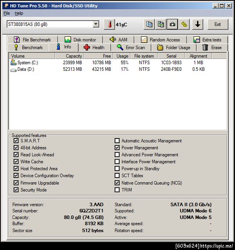Open the File menu
Image resolution: width=235 pixels, height=250 pixels.
pyautogui.click(x=7, y=13)
